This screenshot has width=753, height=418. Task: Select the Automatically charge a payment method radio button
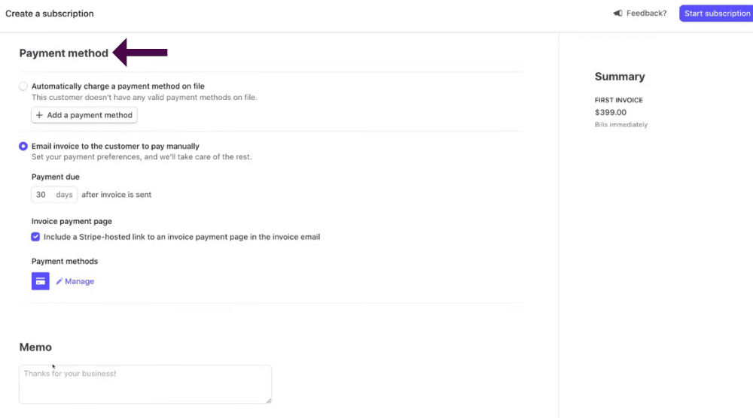pos(23,86)
